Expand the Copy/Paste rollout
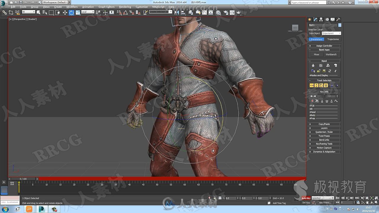The width and height of the screenshot is (379, 213). click(x=325, y=124)
